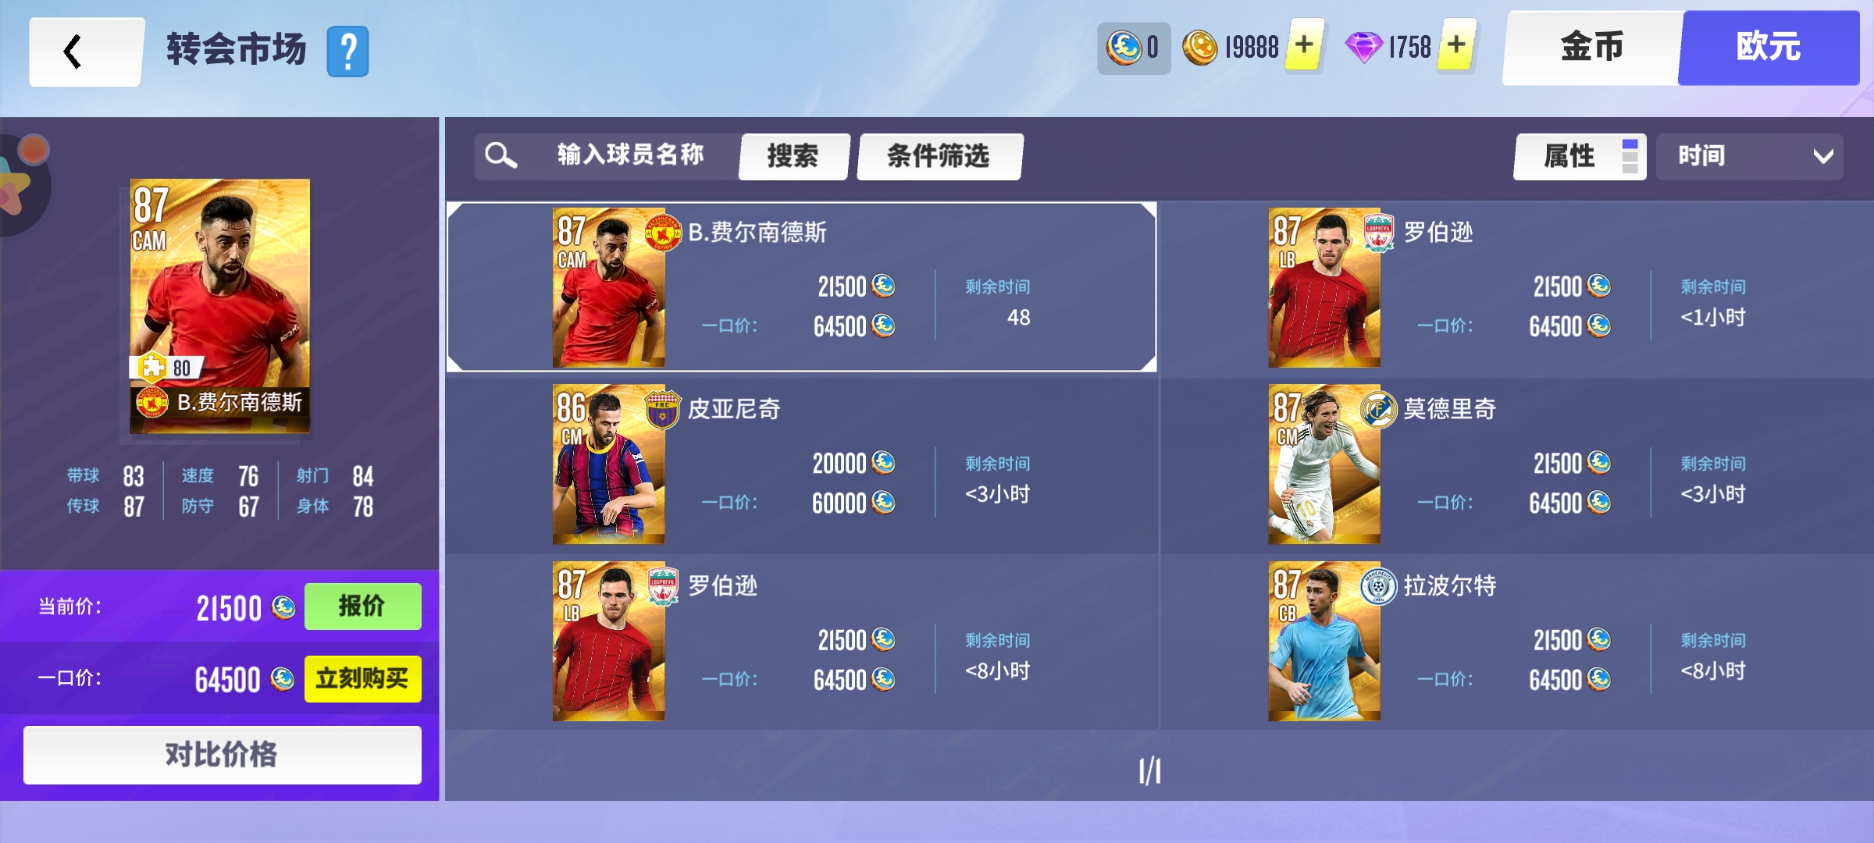
Task: Switch to the 金币 tab
Action: coord(1591,48)
